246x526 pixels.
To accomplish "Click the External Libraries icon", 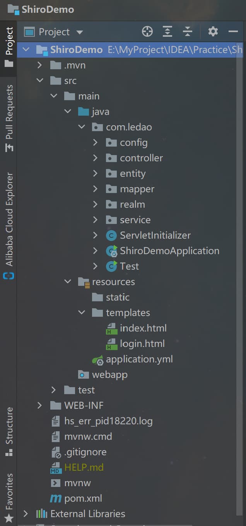I will pyautogui.click(x=42, y=514).
